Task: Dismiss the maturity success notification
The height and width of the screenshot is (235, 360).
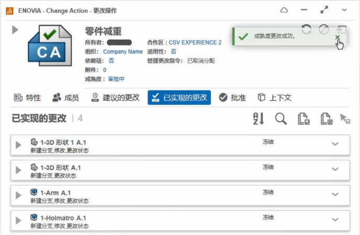Action: tap(337, 37)
